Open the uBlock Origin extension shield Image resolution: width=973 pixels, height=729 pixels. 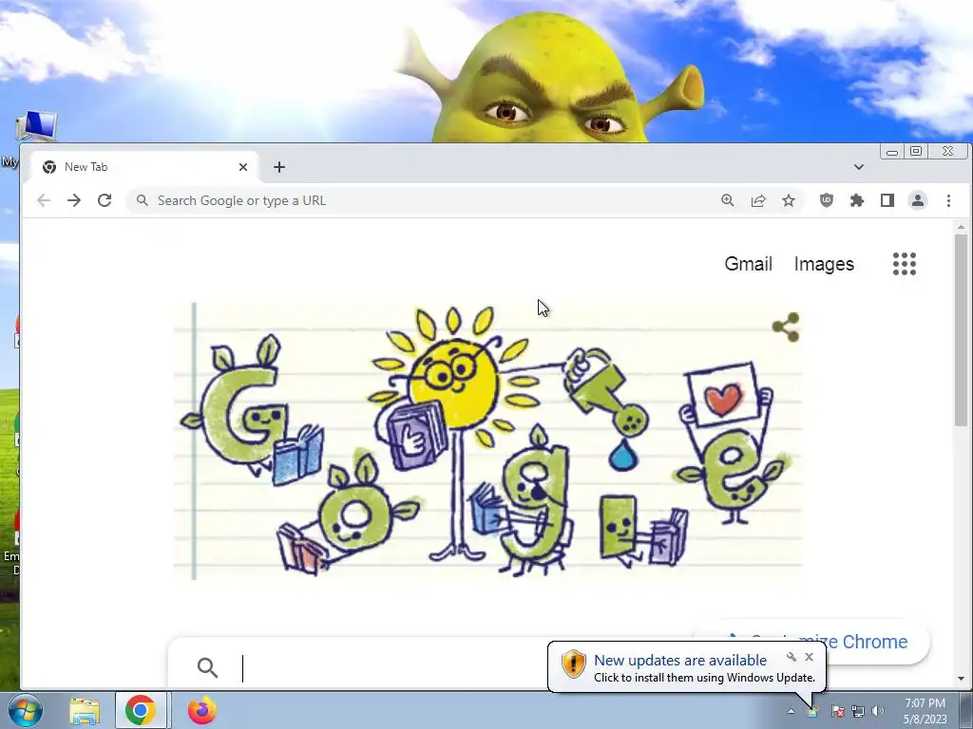click(x=826, y=200)
